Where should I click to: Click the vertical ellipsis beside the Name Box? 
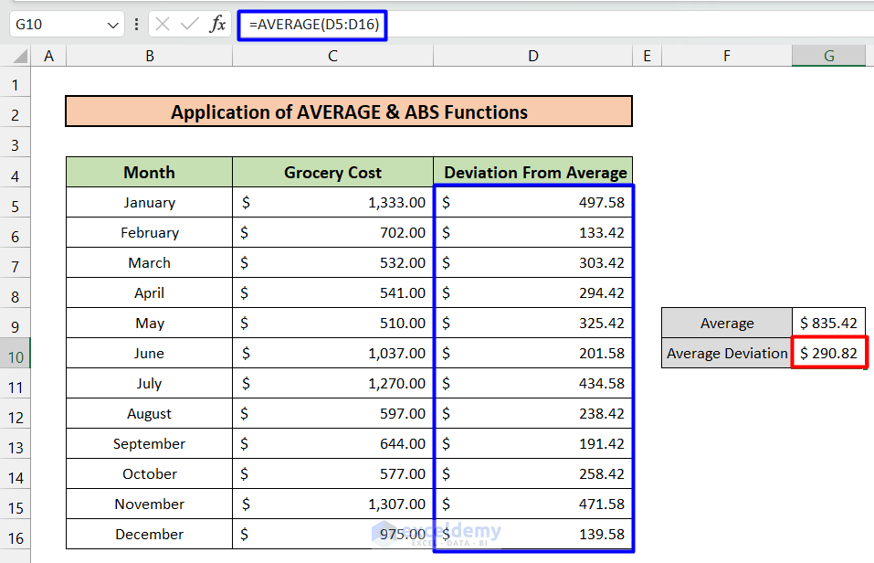(x=136, y=26)
